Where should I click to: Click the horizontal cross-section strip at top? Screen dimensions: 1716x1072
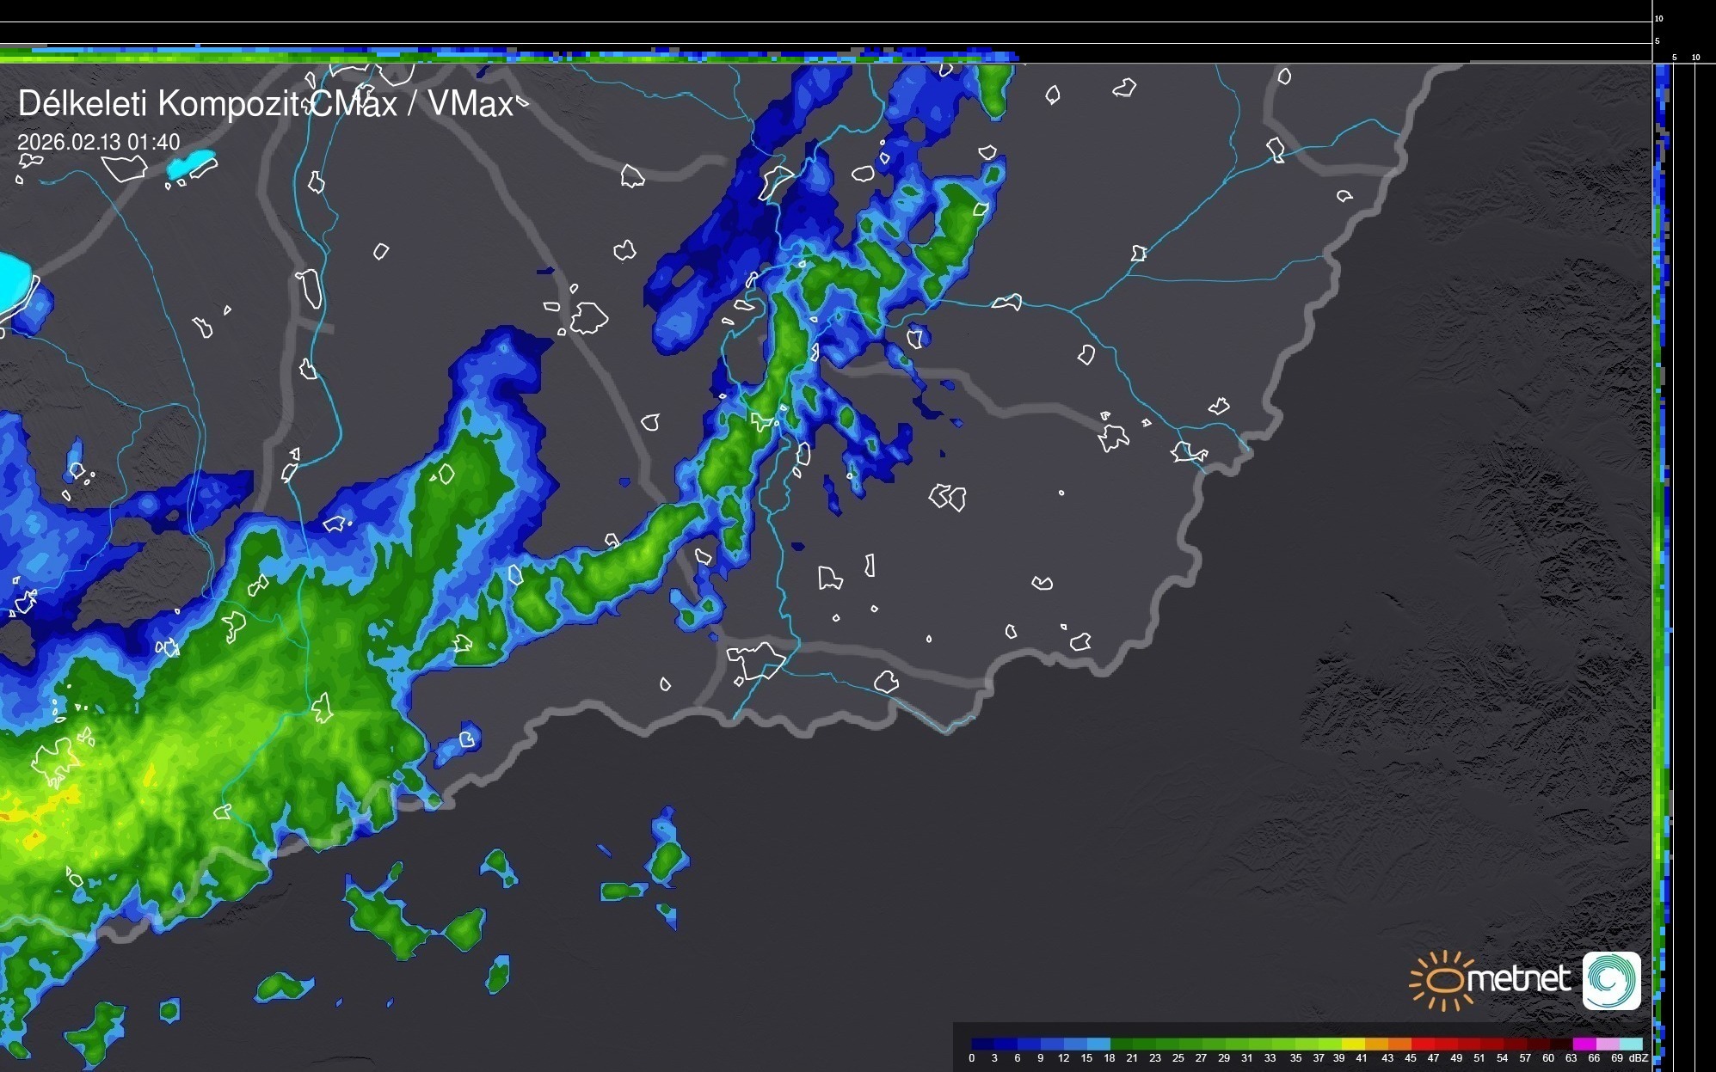516,54
